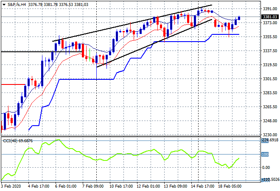280x191 pixels.
Task: Click the 3319.50 price axis label
Action: (x=270, y=65)
